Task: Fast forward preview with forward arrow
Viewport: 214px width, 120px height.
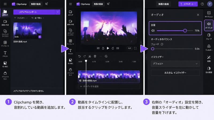Action: 113,48
